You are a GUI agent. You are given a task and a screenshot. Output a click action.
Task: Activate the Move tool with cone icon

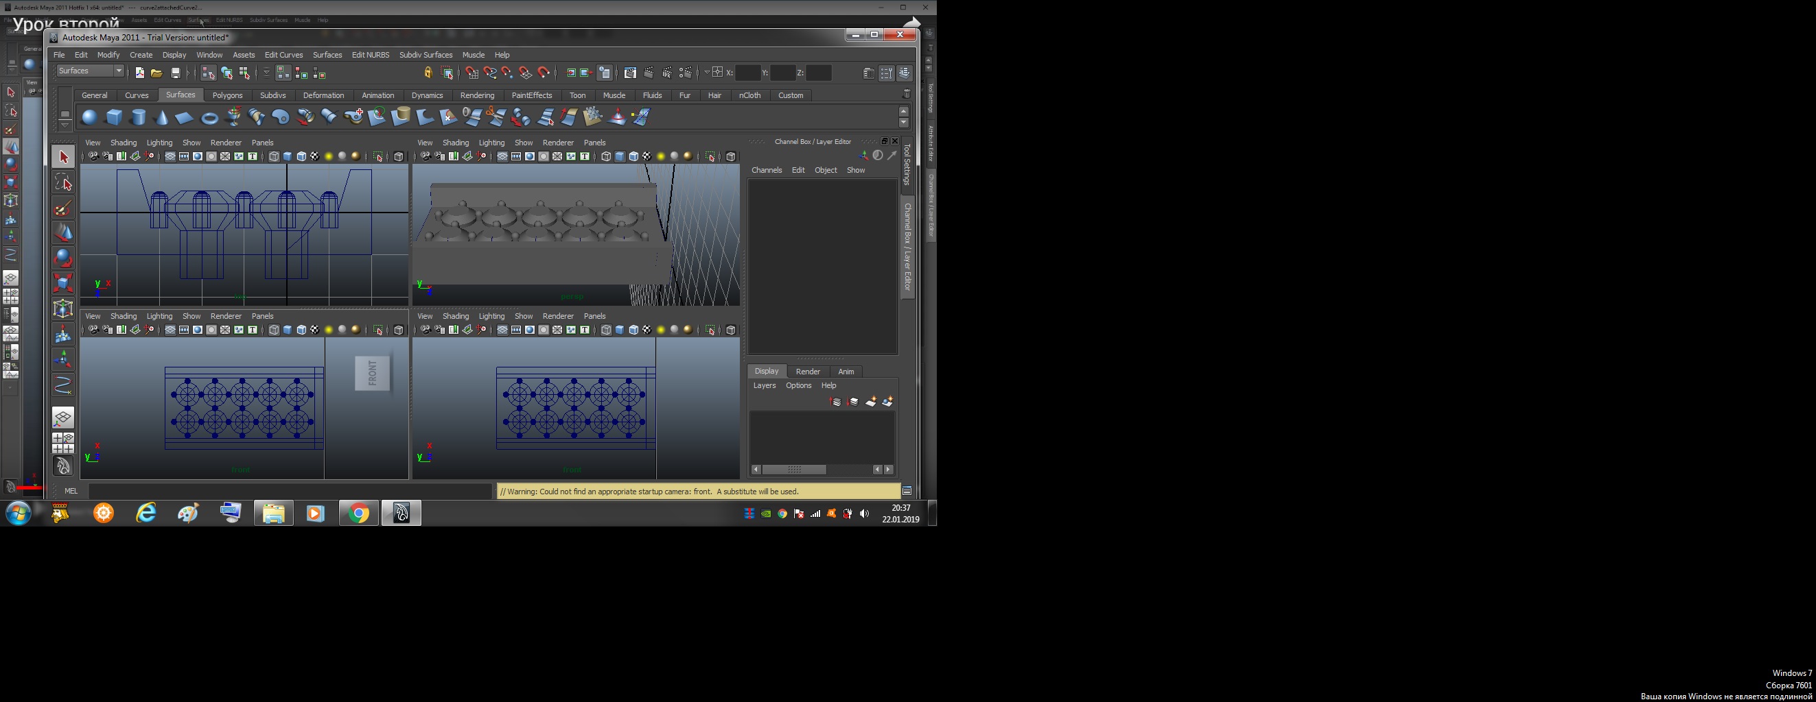tap(63, 232)
